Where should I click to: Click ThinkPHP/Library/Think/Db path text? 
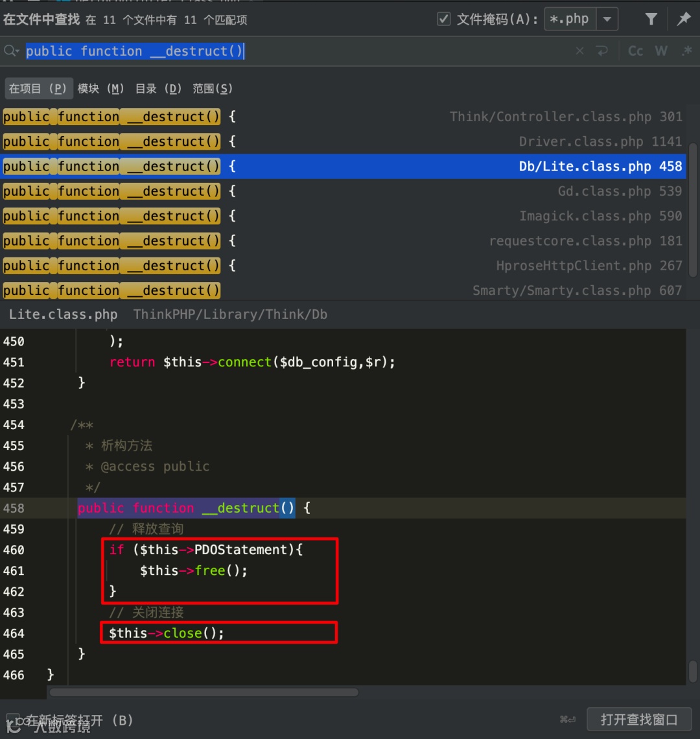[230, 314]
